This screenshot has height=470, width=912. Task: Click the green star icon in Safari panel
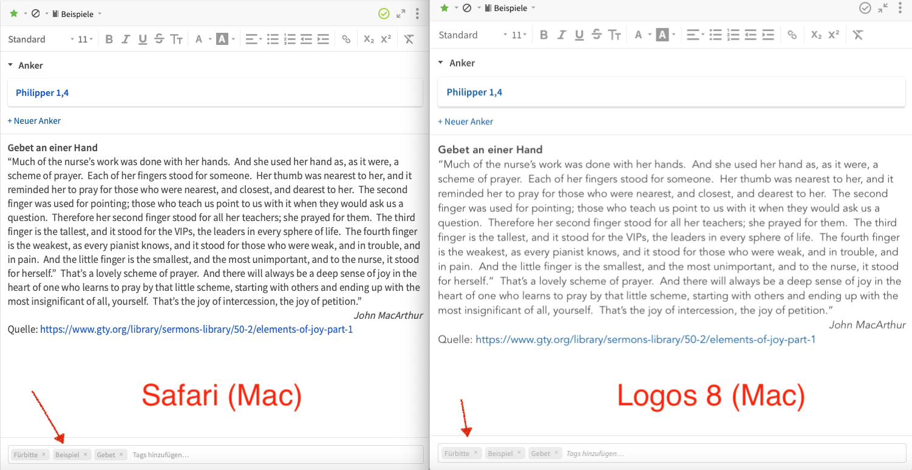tap(14, 13)
